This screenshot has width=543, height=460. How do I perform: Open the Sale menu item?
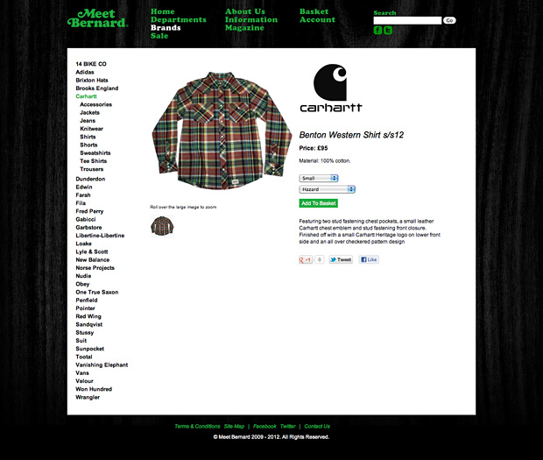159,36
